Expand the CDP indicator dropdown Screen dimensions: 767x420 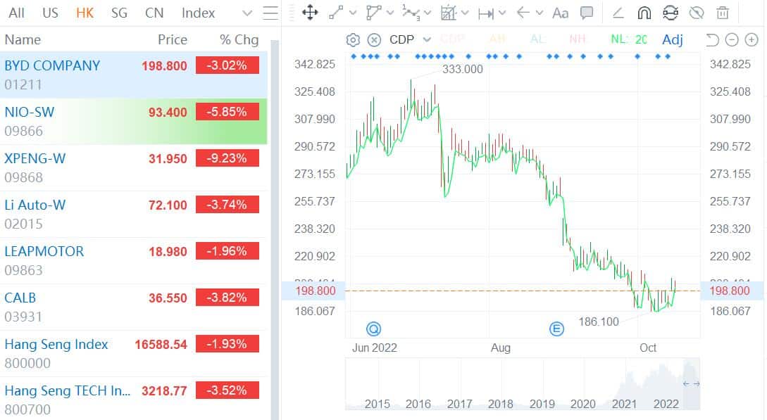click(427, 40)
